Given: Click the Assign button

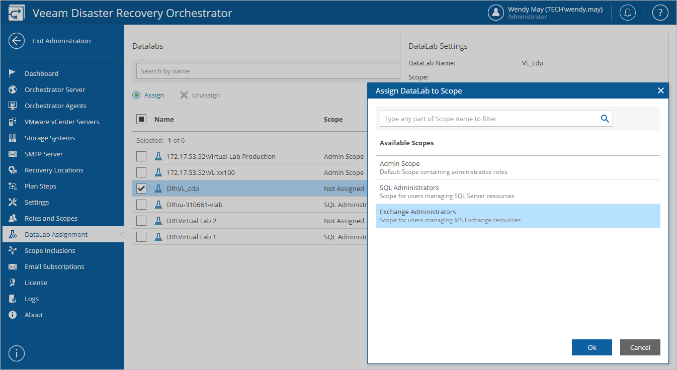Looking at the screenshot, I should click(148, 95).
